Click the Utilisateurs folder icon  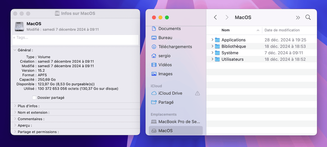point(217,59)
